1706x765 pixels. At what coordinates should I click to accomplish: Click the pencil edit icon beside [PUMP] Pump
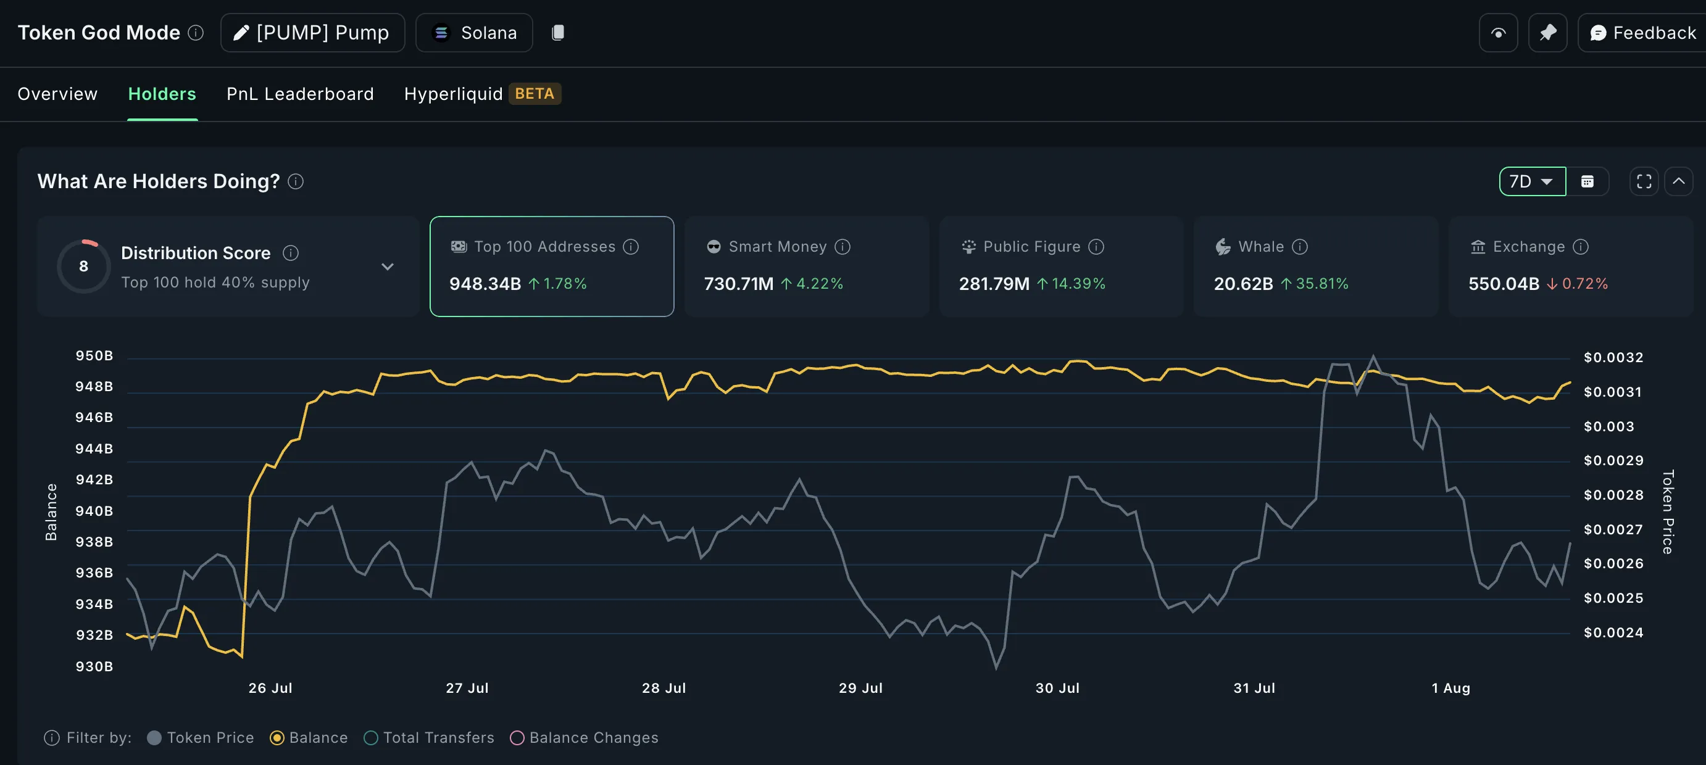pos(241,33)
